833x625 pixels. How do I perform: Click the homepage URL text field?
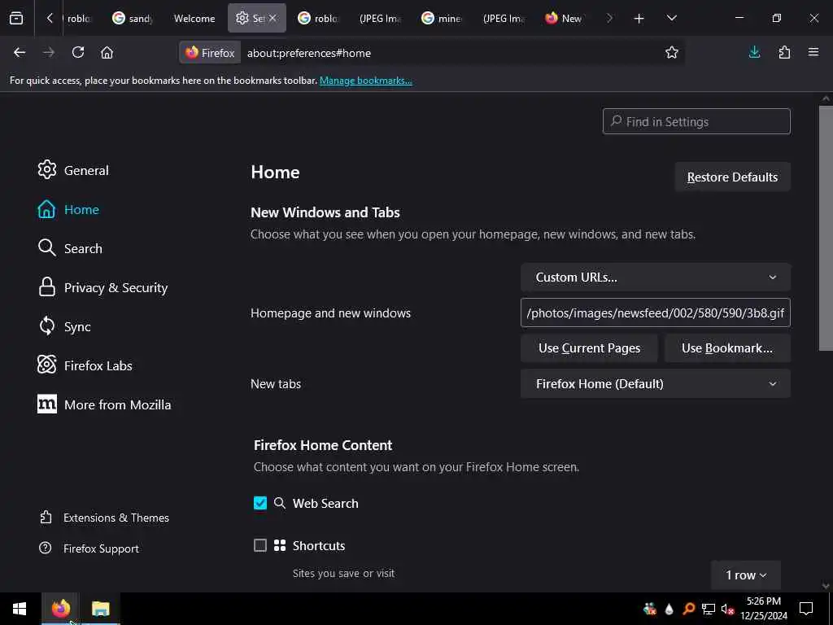point(655,312)
